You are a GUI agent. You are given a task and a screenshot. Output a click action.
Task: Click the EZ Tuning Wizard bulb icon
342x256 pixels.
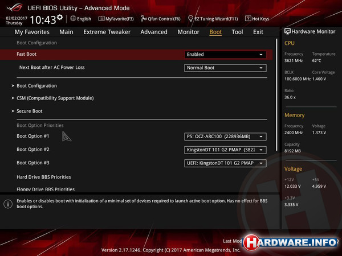pos(190,19)
